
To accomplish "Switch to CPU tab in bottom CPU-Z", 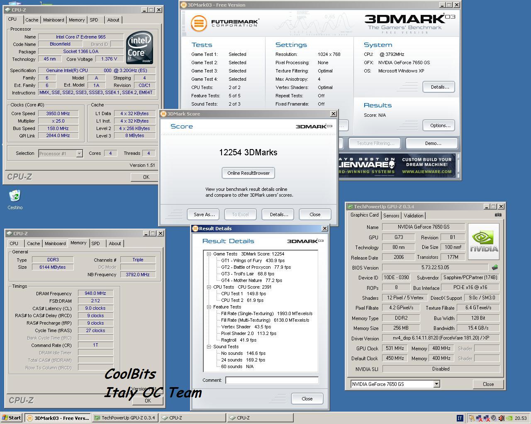I will click(x=14, y=243).
